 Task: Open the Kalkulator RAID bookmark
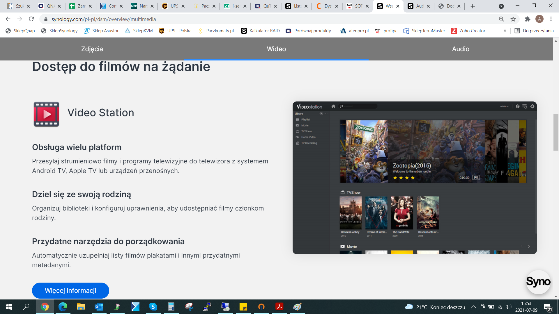260,31
